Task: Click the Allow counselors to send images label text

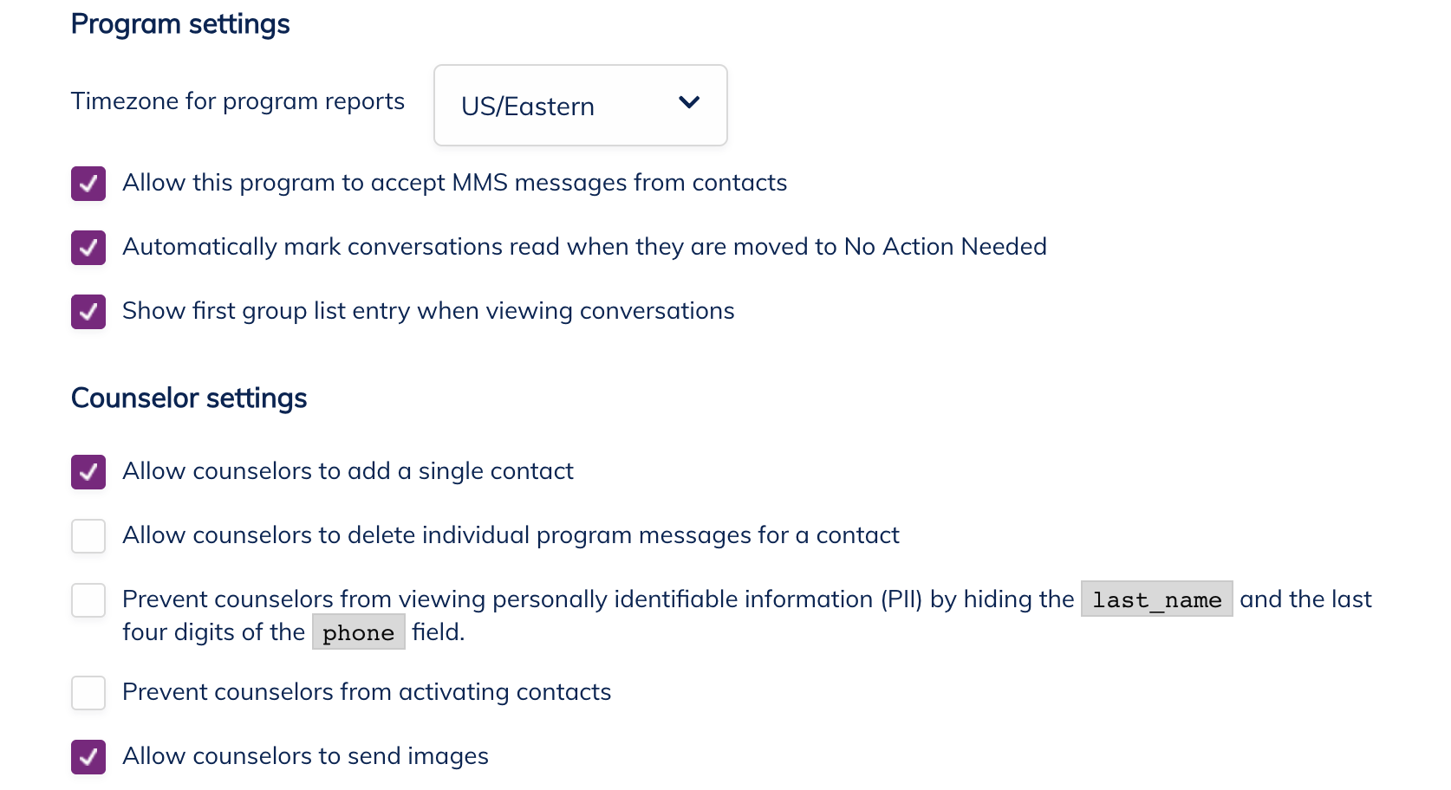Action: 305,756
